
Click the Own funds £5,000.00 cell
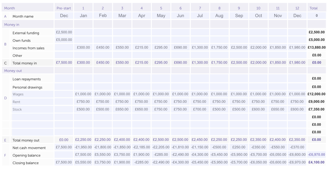pos(64,40)
